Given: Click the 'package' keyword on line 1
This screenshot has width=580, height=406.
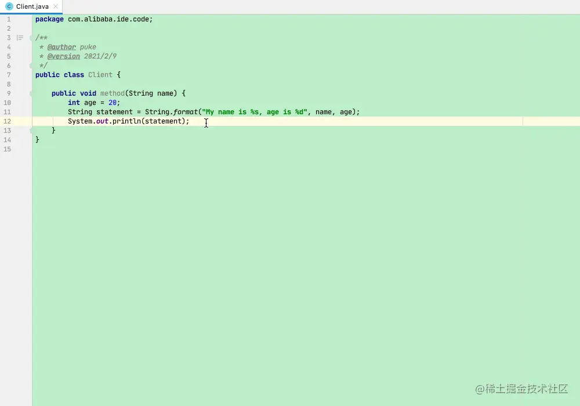Looking at the screenshot, I should click(x=49, y=19).
